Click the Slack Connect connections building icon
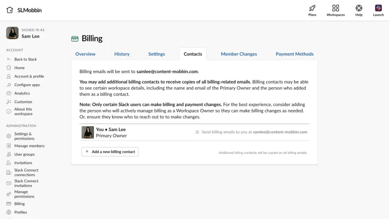The width and height of the screenshot is (389, 219). point(9,172)
